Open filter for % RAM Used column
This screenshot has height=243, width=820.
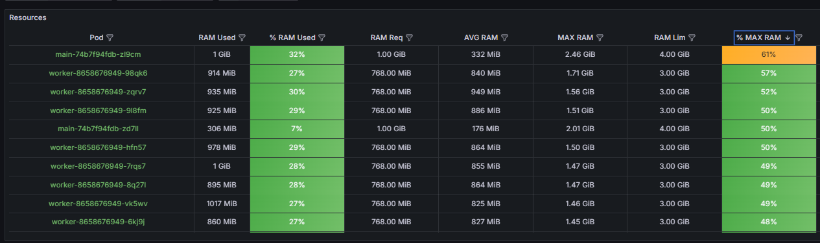[x=322, y=38]
